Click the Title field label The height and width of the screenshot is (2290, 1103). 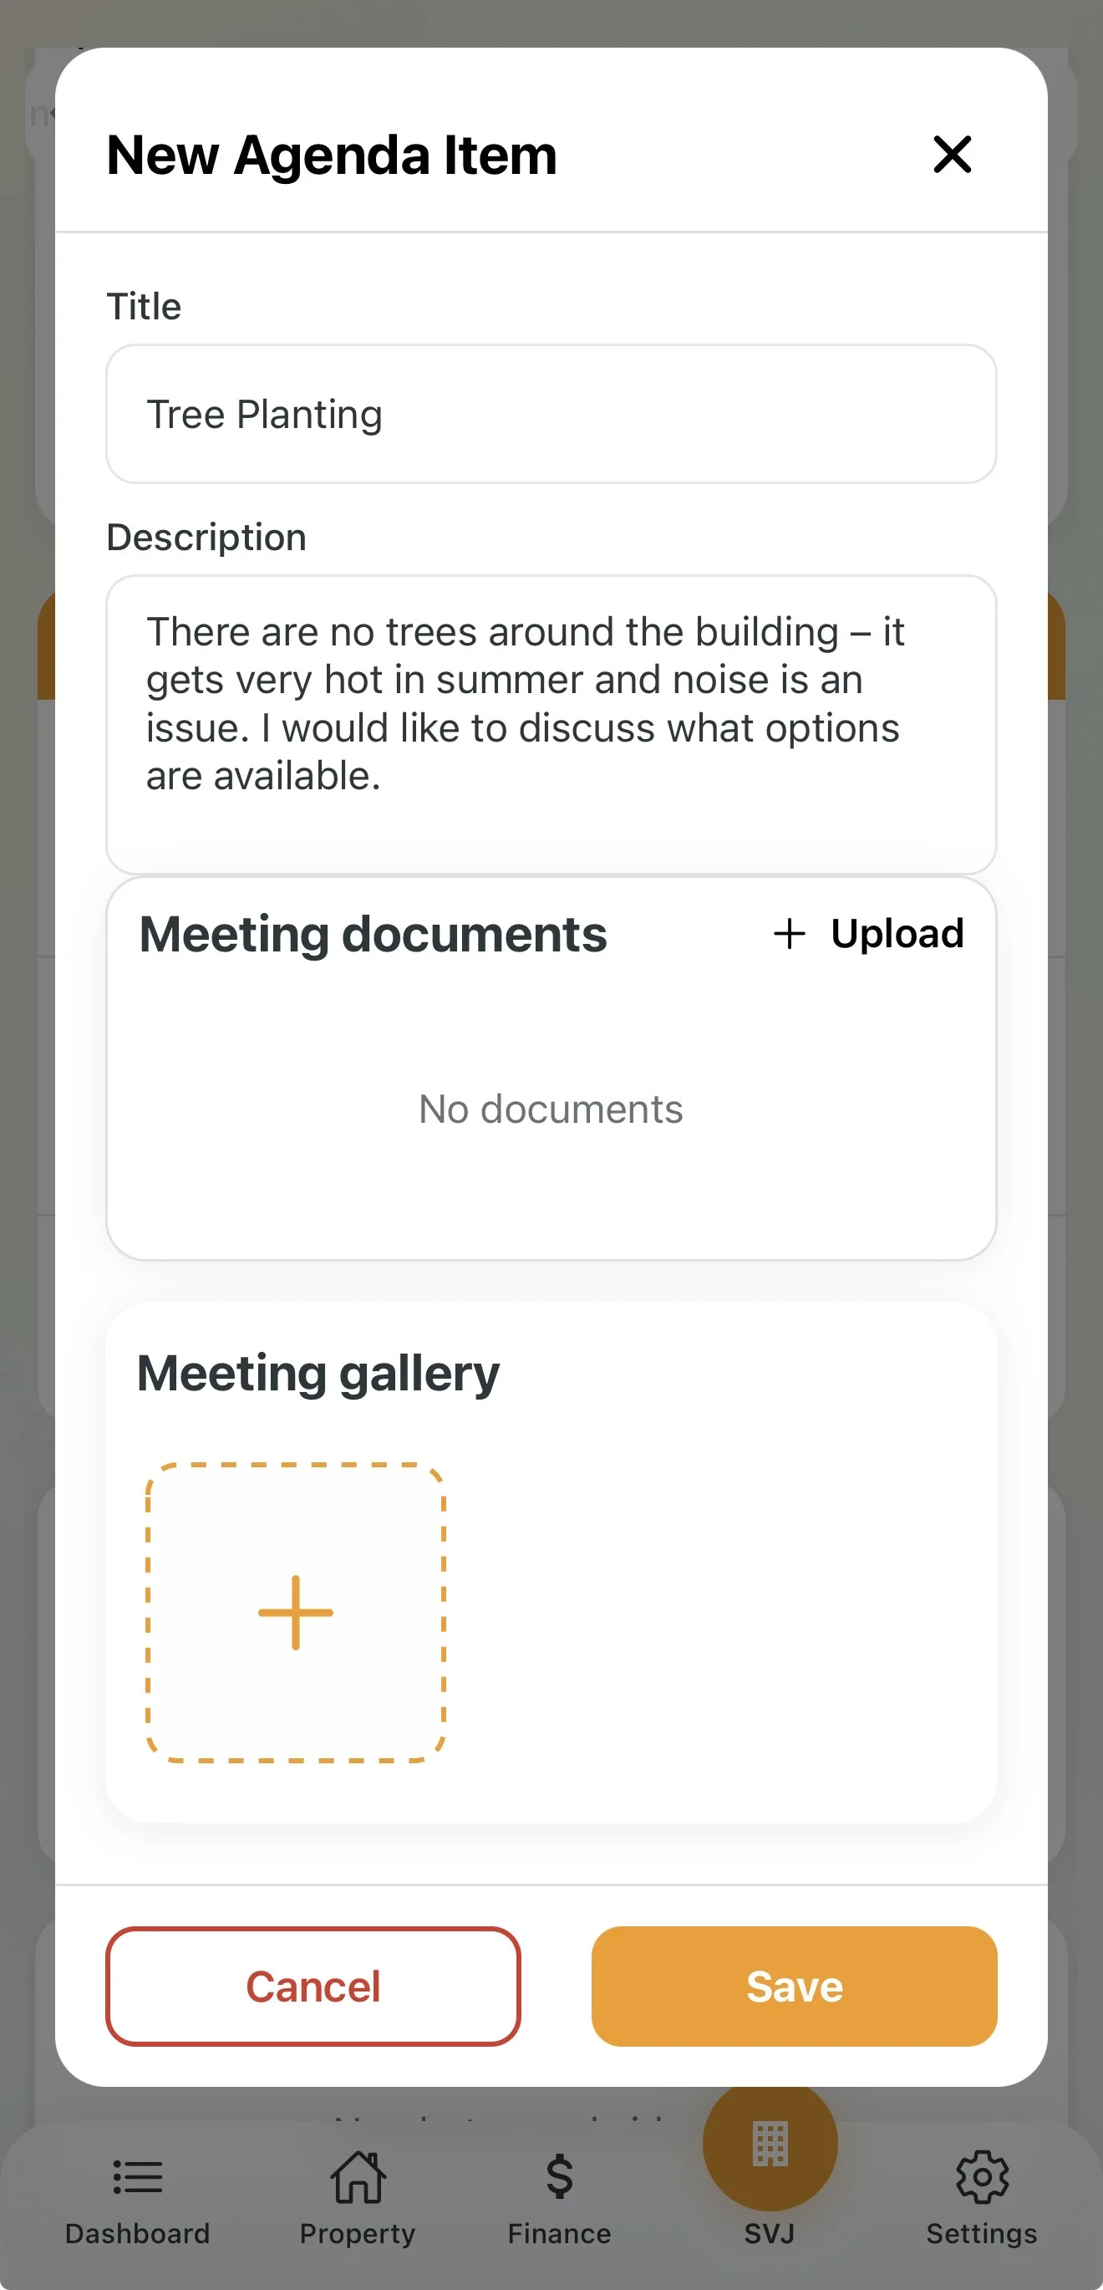pos(144,307)
